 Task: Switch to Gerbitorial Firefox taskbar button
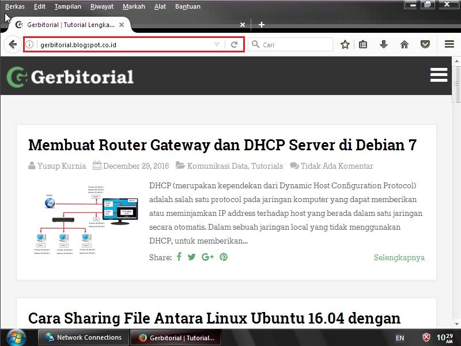(x=176, y=337)
